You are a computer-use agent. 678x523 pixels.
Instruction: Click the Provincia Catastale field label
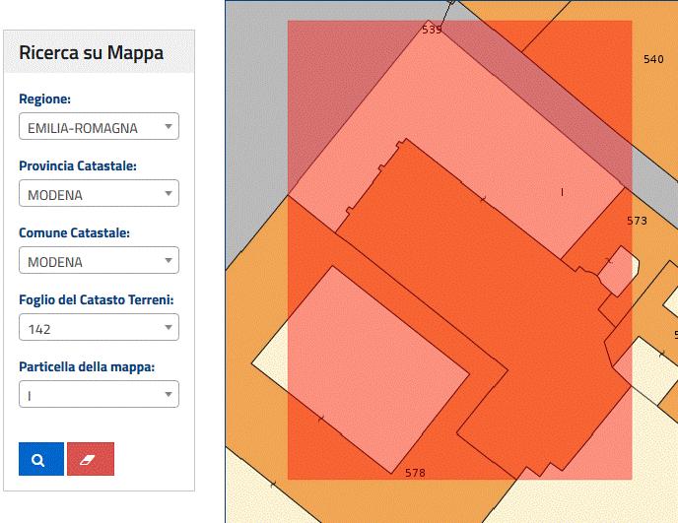pos(78,166)
